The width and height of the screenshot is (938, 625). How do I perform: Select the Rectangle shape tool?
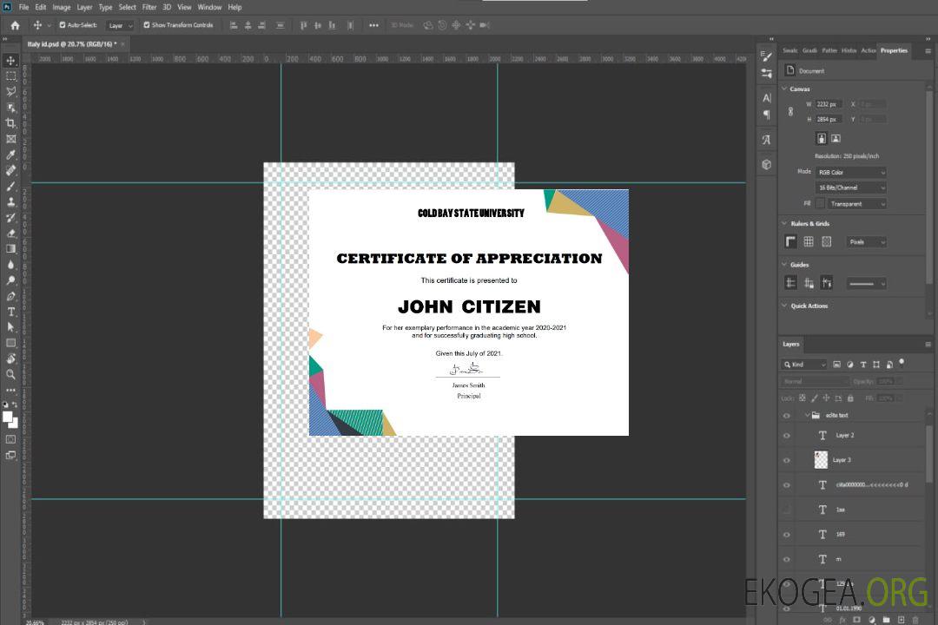tap(10, 343)
